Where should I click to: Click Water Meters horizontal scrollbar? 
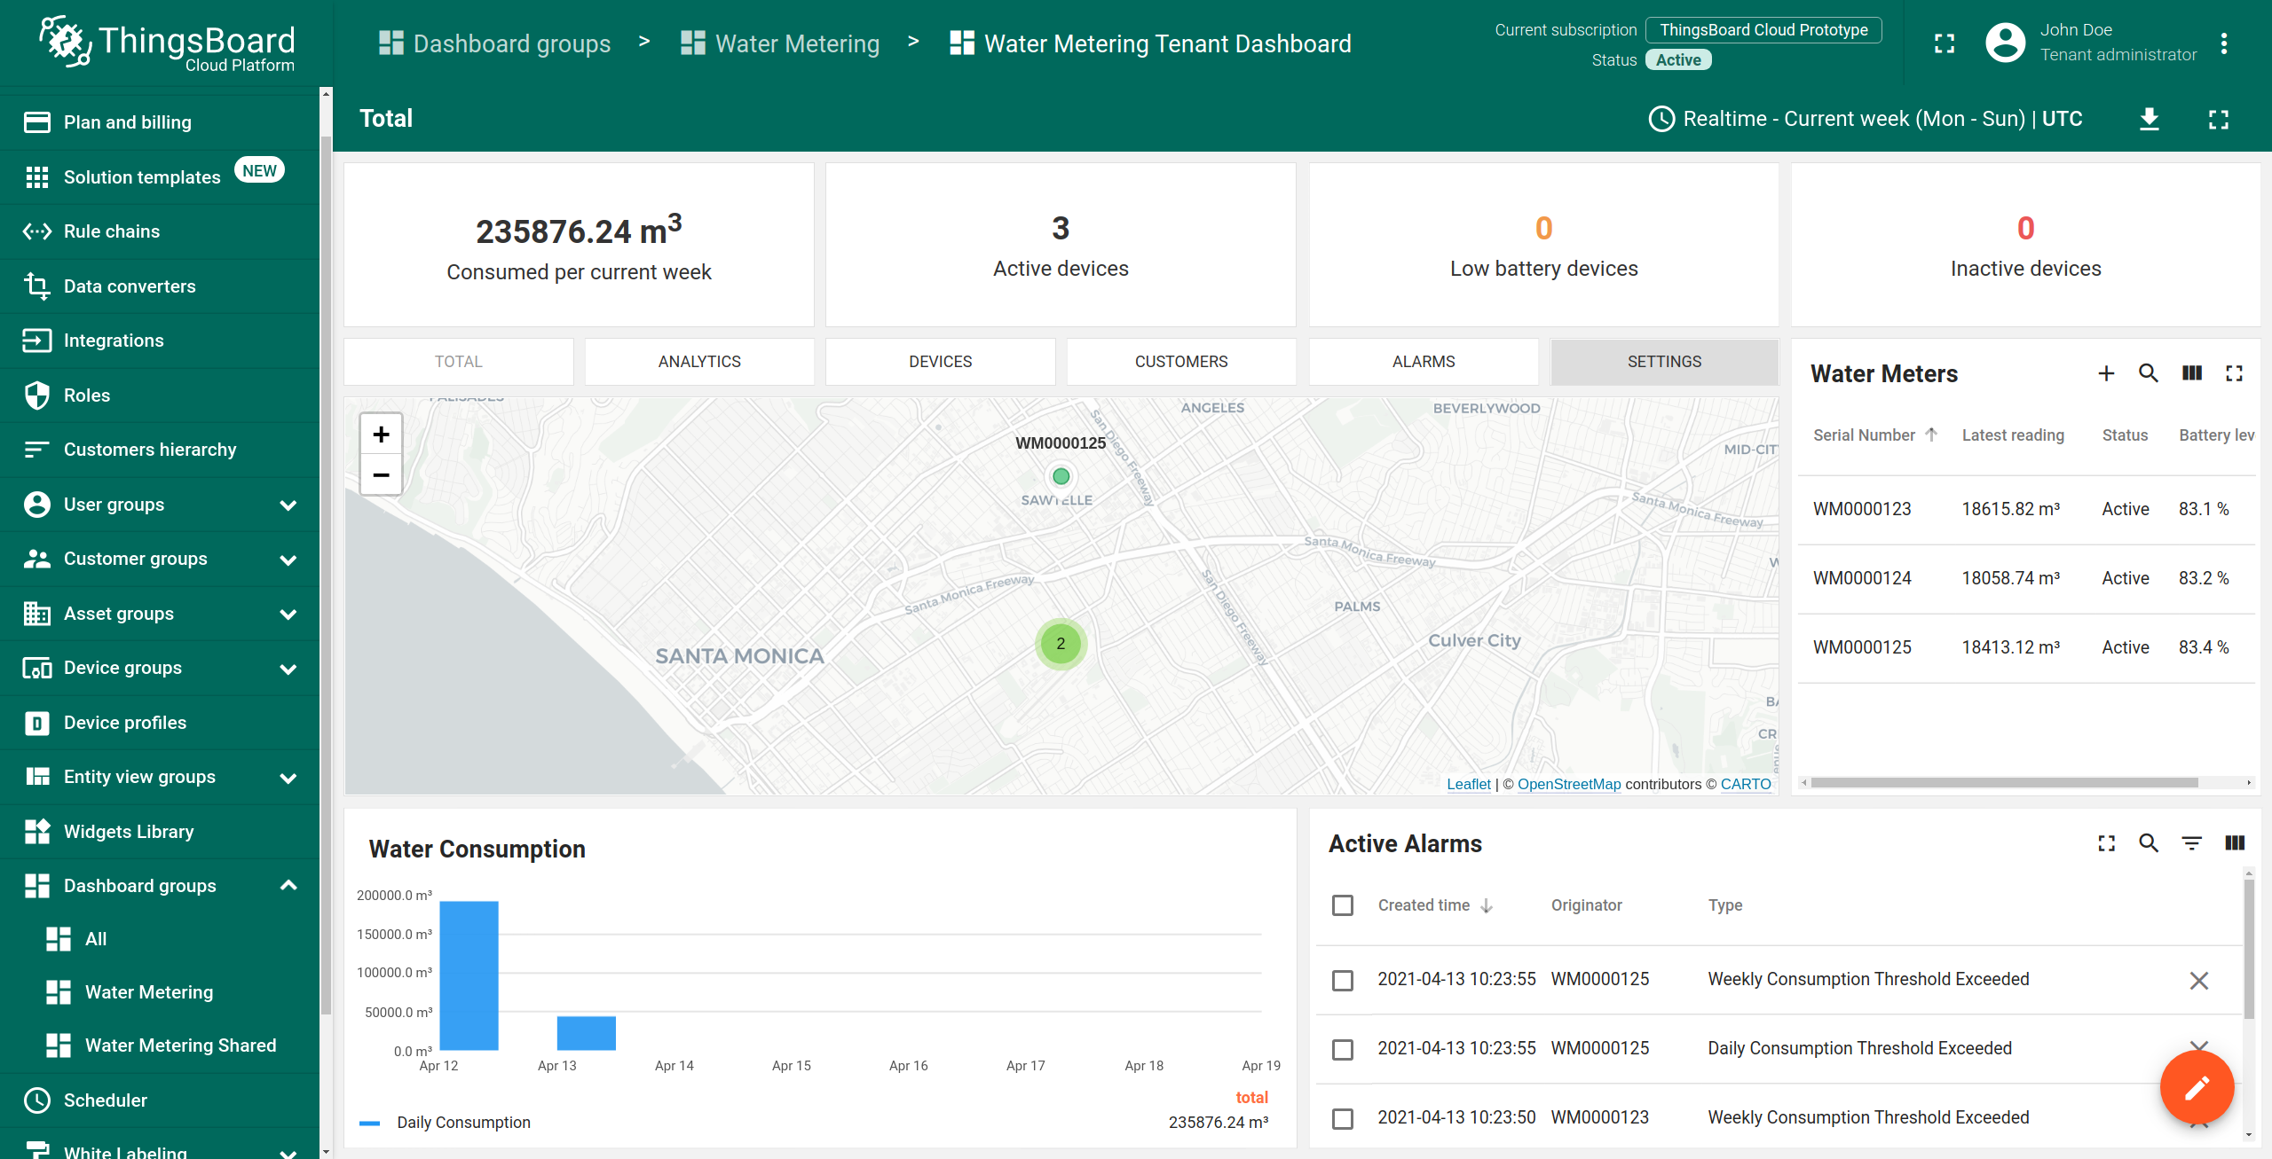pos(2004,782)
